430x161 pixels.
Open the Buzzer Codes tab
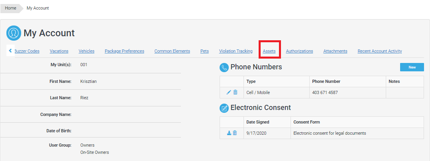tap(27, 51)
